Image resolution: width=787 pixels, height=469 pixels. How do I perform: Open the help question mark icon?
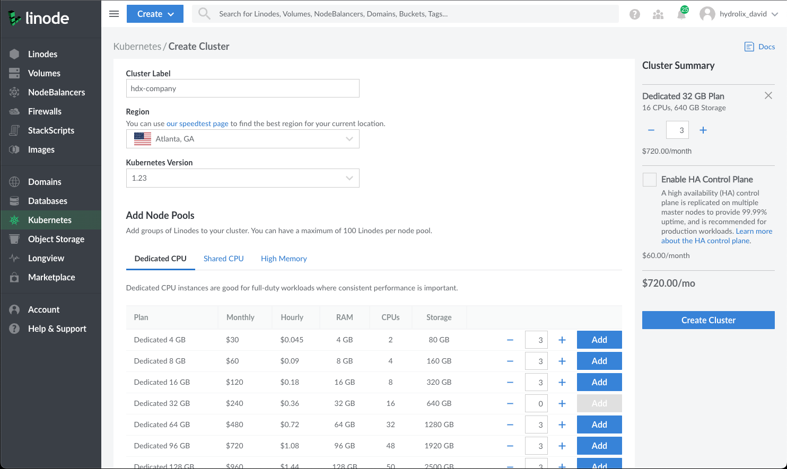click(635, 14)
